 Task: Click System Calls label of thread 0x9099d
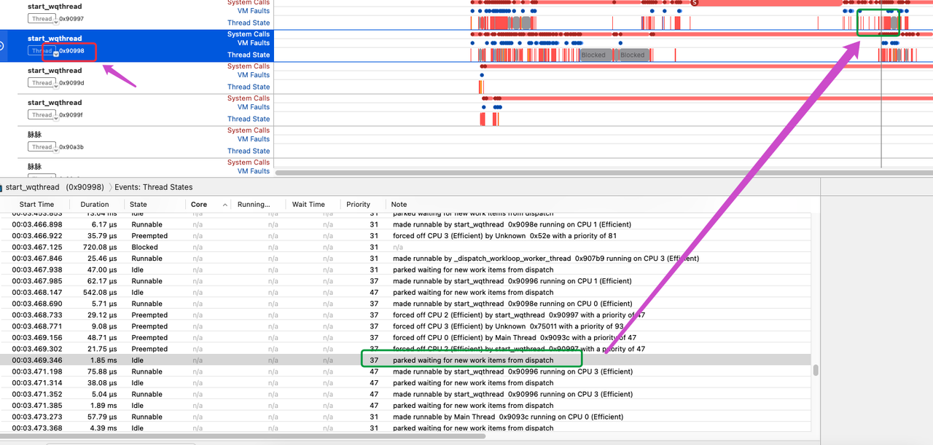point(249,66)
